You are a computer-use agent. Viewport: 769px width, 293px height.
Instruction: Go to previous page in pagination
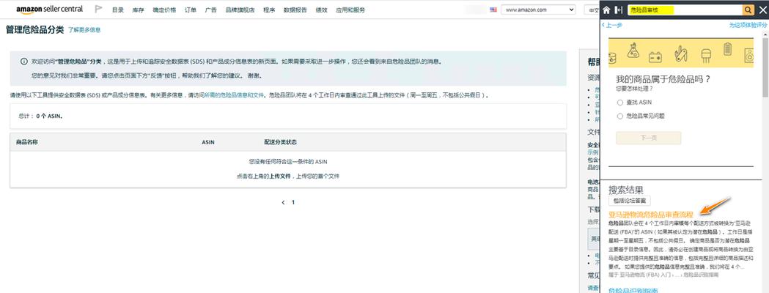click(x=283, y=202)
